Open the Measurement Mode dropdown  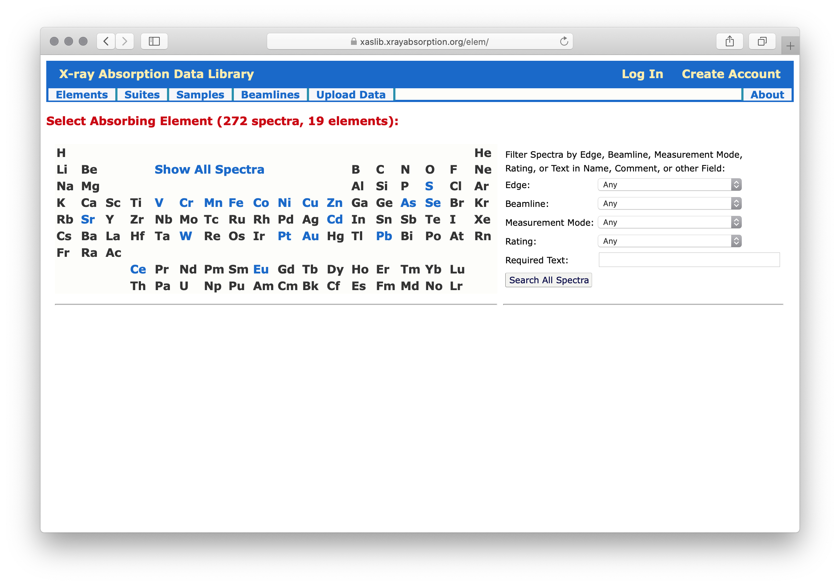tap(669, 222)
